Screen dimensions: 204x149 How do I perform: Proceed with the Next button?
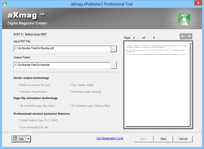[x=163, y=139]
